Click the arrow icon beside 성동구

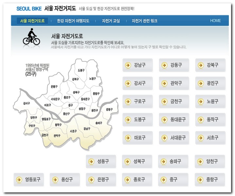91,161
